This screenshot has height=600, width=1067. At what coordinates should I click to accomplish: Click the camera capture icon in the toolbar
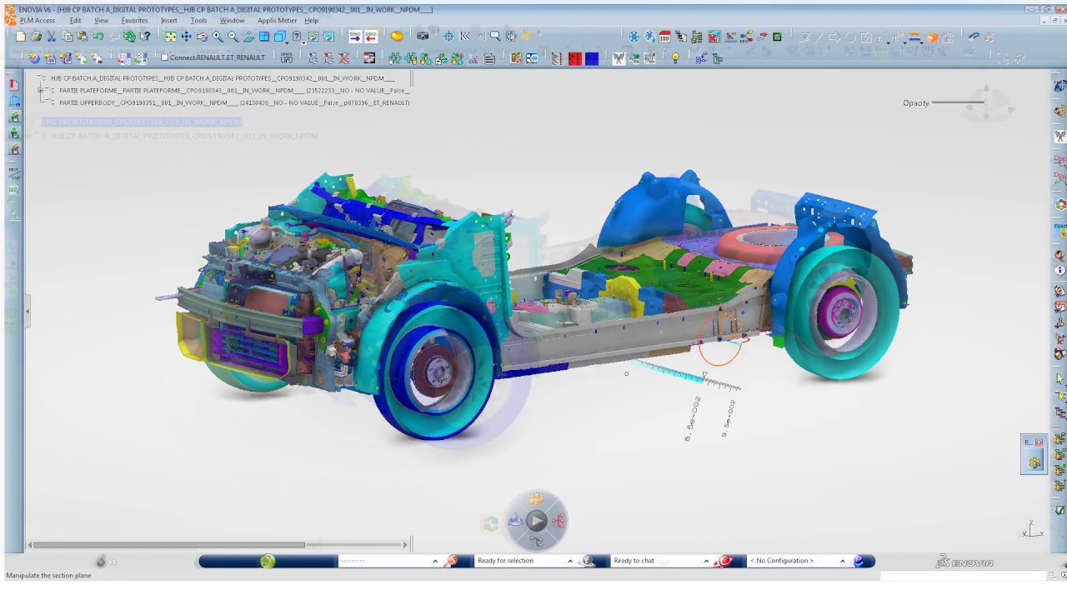[423, 36]
